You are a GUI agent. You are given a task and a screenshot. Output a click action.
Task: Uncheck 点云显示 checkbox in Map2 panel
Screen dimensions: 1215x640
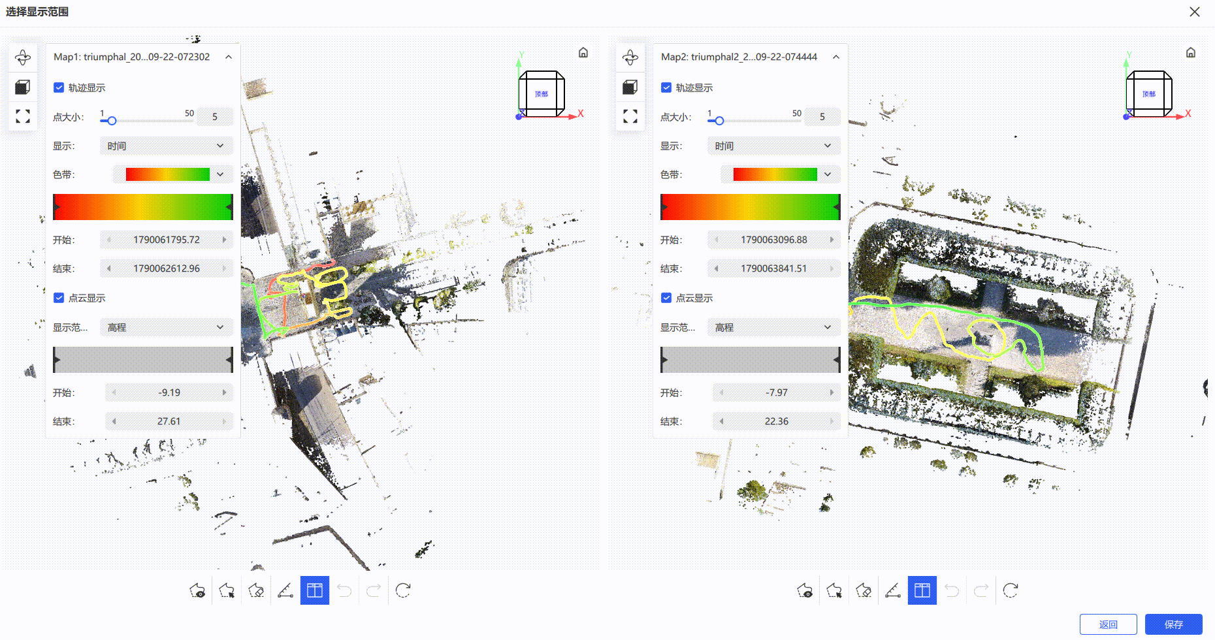(x=666, y=298)
